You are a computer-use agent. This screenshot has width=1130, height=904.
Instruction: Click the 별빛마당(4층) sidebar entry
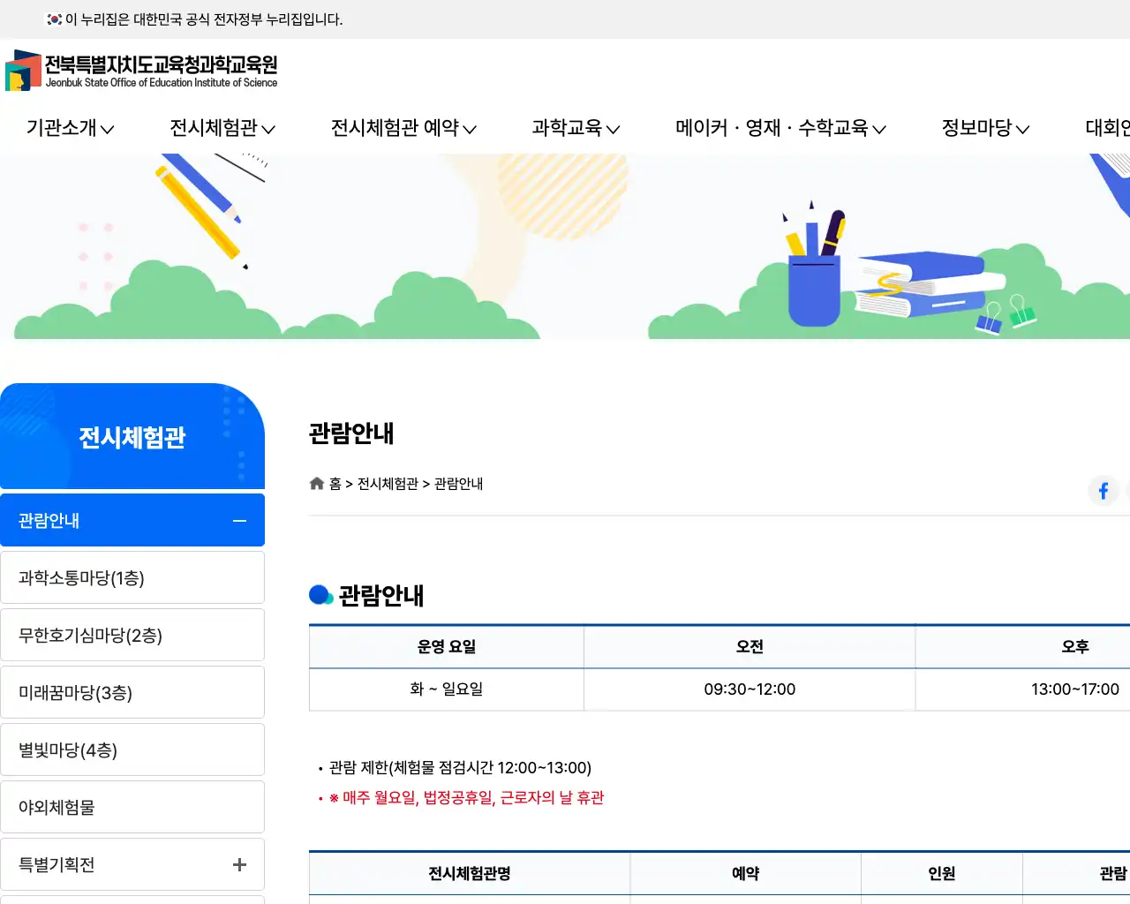[x=132, y=749]
